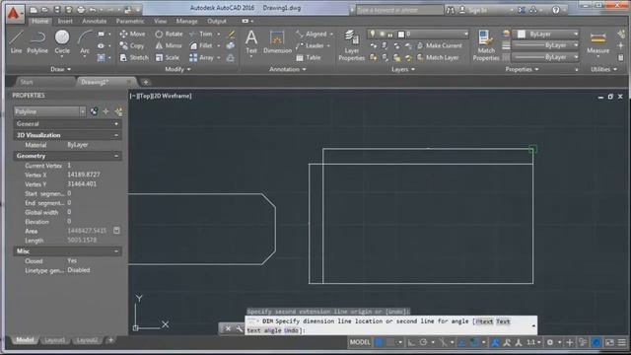The image size is (631, 355).
Task: Switch to the Layout2 tab
Action: 87,340
